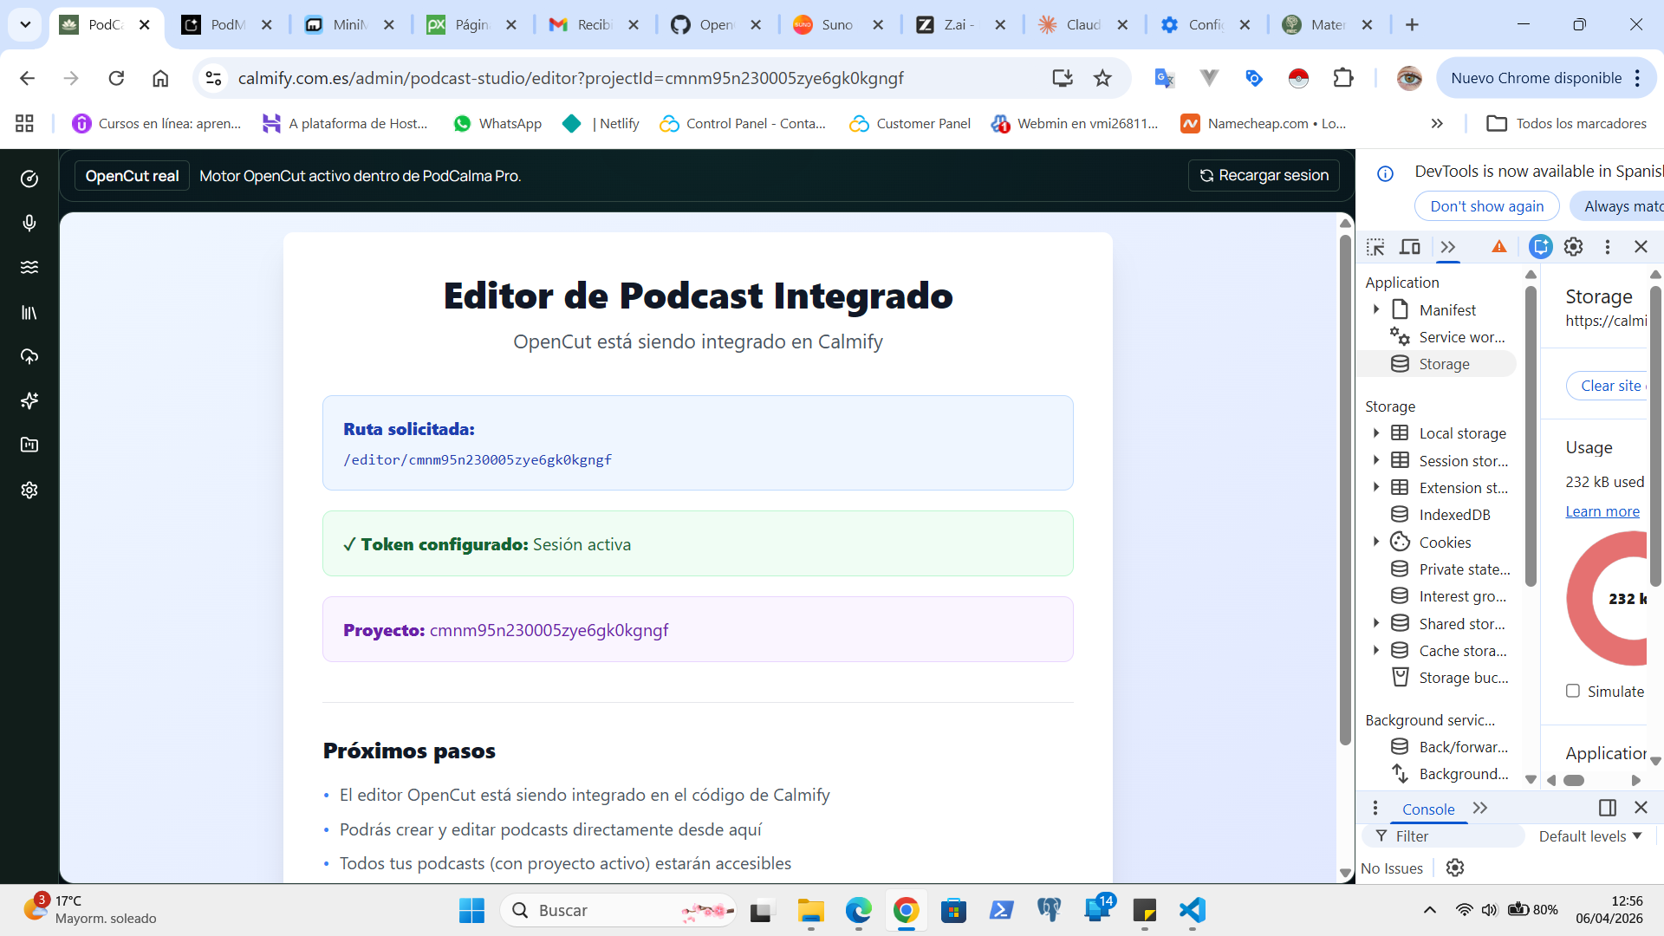Open the Learn more link
This screenshot has width=1664, height=936.
coord(1602,511)
